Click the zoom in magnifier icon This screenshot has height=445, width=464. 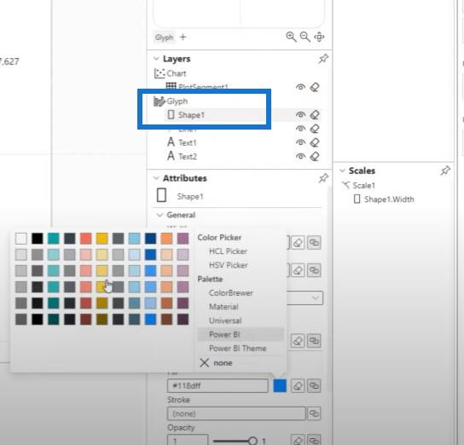[x=291, y=37]
